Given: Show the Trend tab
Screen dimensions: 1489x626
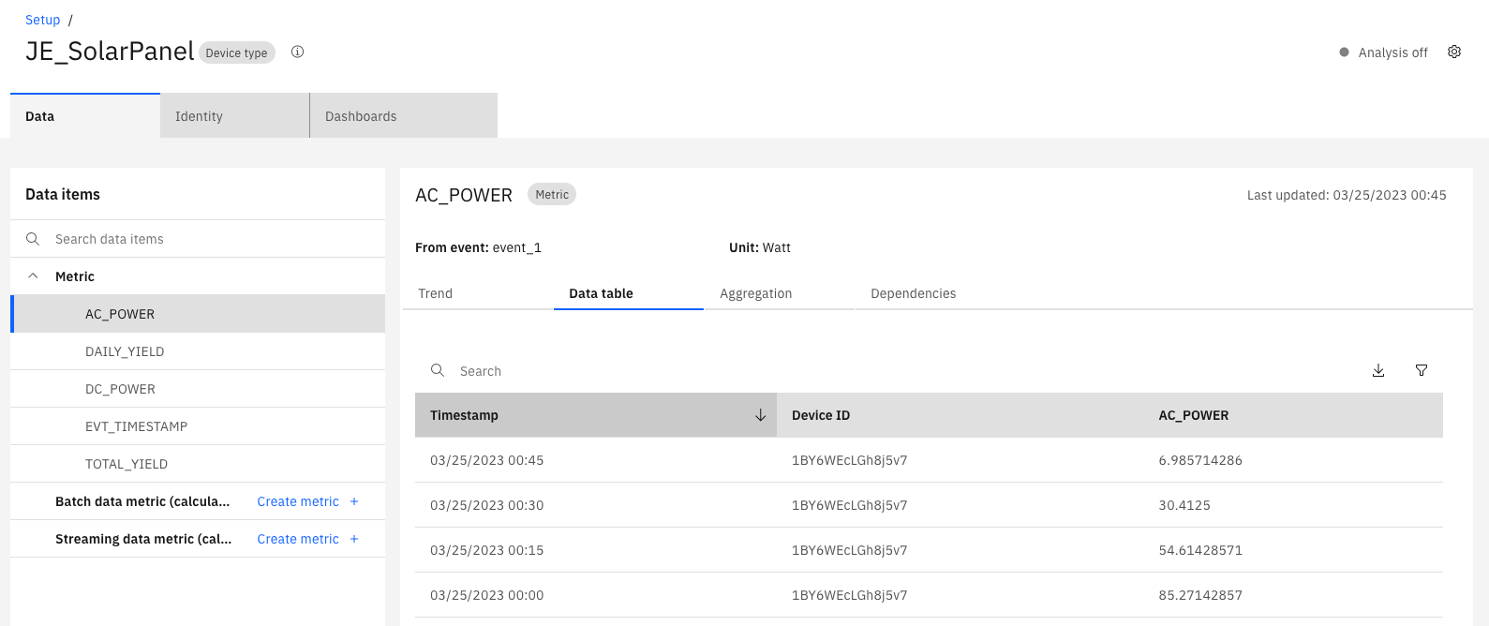Looking at the screenshot, I should (478, 293).
